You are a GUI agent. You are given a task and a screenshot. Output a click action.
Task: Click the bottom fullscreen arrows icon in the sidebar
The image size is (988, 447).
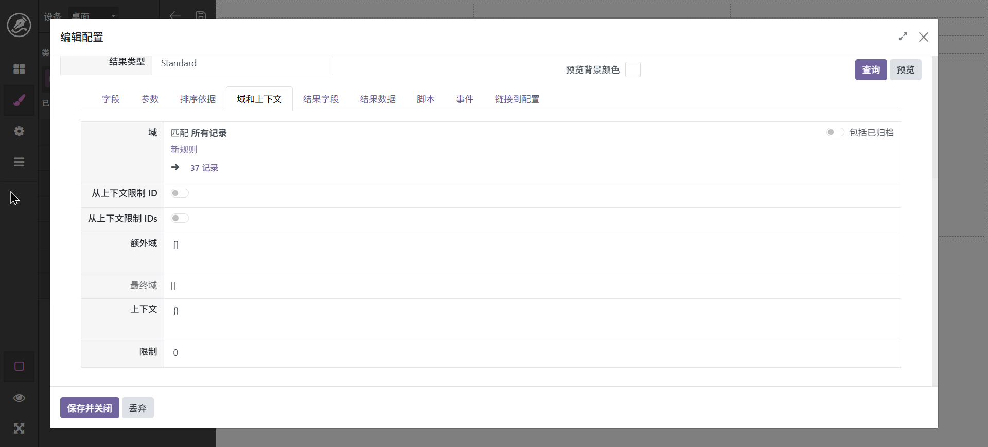[x=19, y=428]
